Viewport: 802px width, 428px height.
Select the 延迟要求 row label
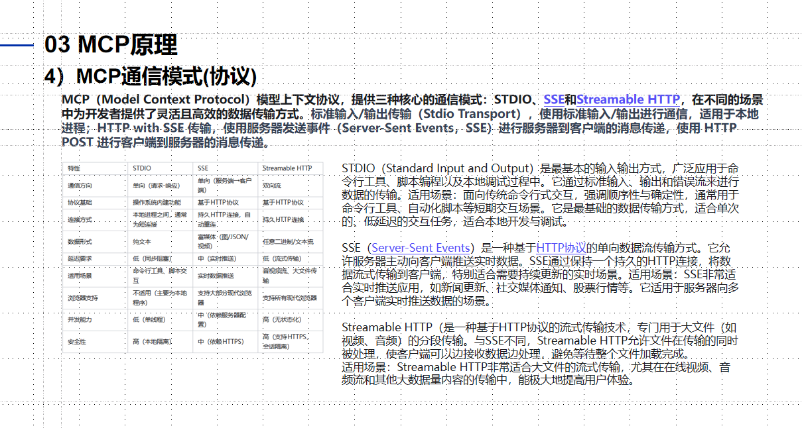tap(80, 258)
